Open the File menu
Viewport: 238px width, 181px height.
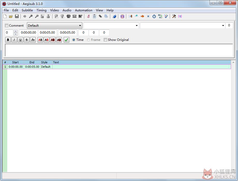click(6, 10)
